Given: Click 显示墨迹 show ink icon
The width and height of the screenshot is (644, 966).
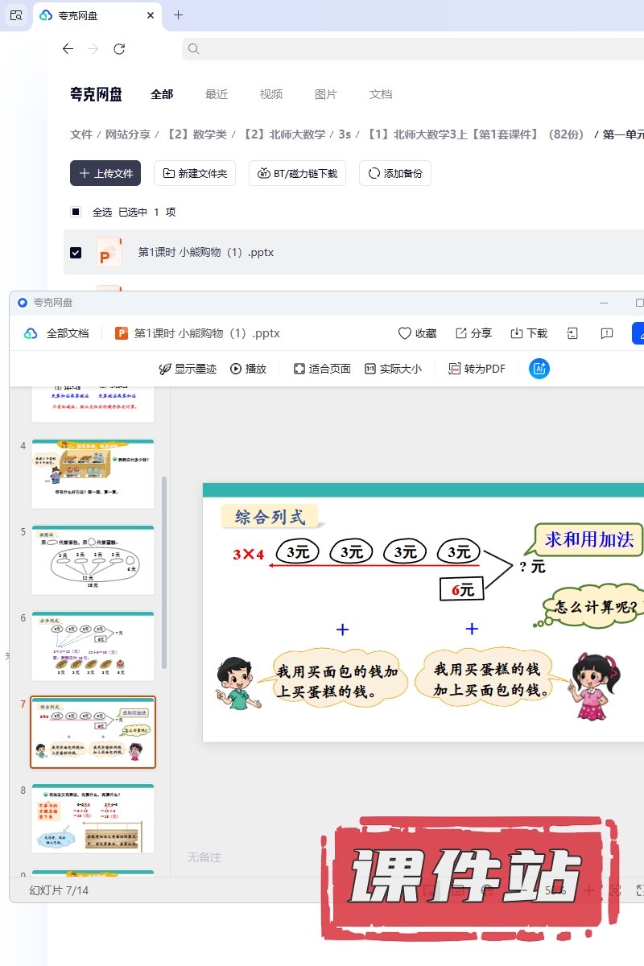Looking at the screenshot, I should (165, 369).
